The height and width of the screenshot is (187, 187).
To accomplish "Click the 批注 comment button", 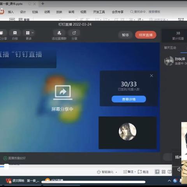I will (143, 172).
